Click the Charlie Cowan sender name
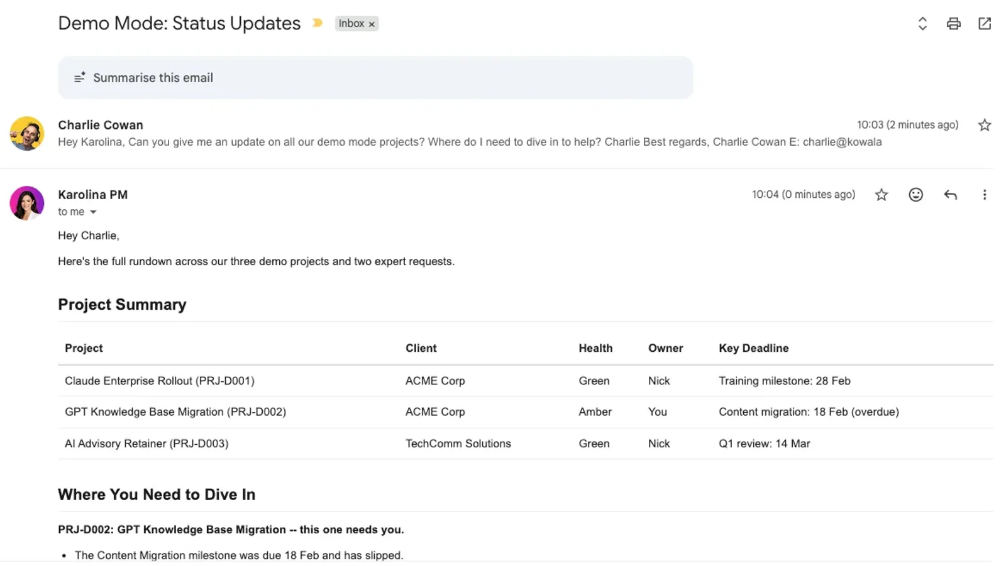The image size is (1006, 566). 101,125
